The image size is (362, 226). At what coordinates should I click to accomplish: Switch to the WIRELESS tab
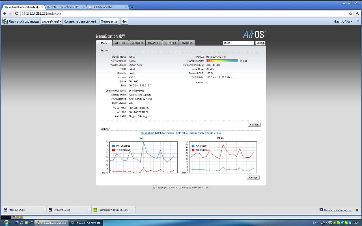pyautogui.click(x=120, y=43)
